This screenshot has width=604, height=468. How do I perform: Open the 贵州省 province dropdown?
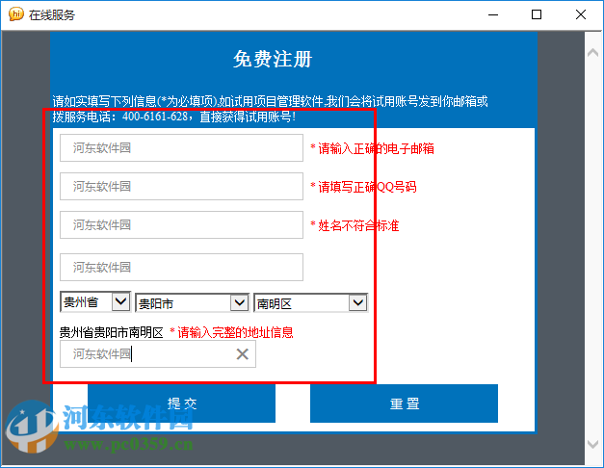(x=95, y=301)
